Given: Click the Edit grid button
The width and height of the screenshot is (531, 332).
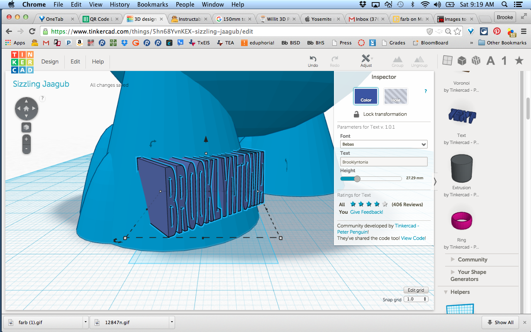Looking at the screenshot, I should 415,290.
